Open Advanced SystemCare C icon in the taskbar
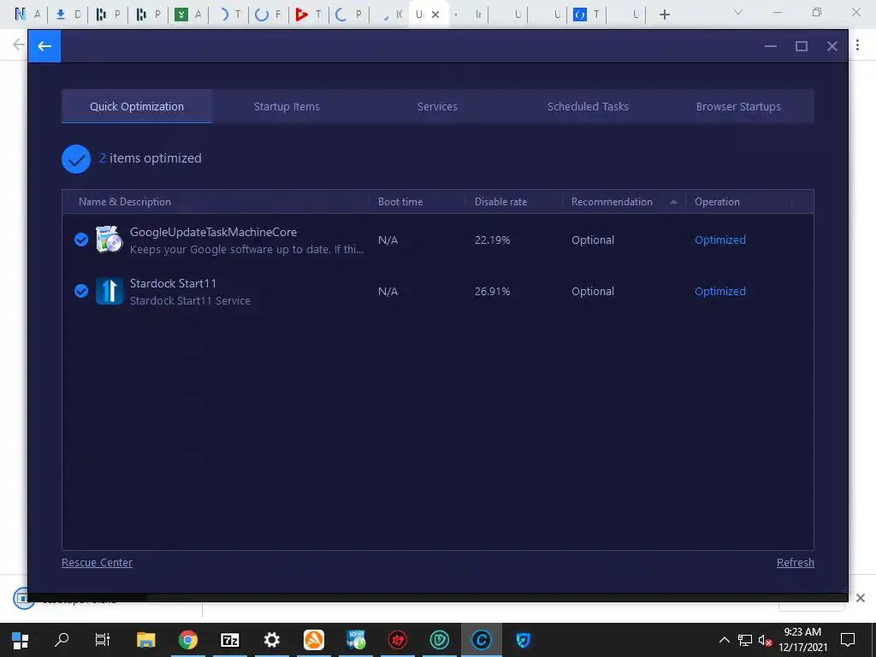The image size is (876, 657). coord(481,640)
